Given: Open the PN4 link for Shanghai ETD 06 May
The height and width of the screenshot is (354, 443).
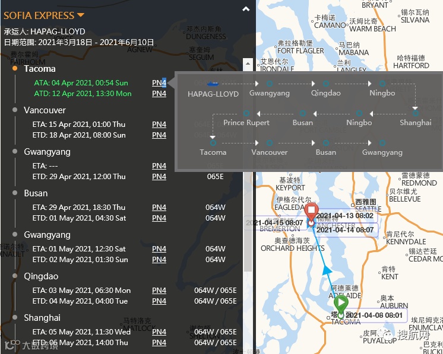Looking at the screenshot, I should (x=159, y=342).
